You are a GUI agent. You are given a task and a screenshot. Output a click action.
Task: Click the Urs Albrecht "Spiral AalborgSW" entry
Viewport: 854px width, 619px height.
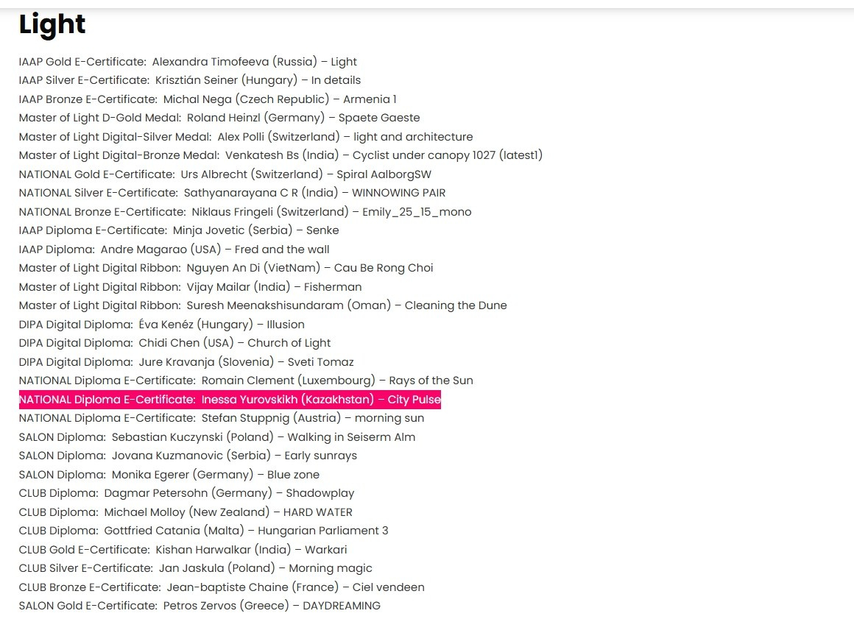point(225,174)
